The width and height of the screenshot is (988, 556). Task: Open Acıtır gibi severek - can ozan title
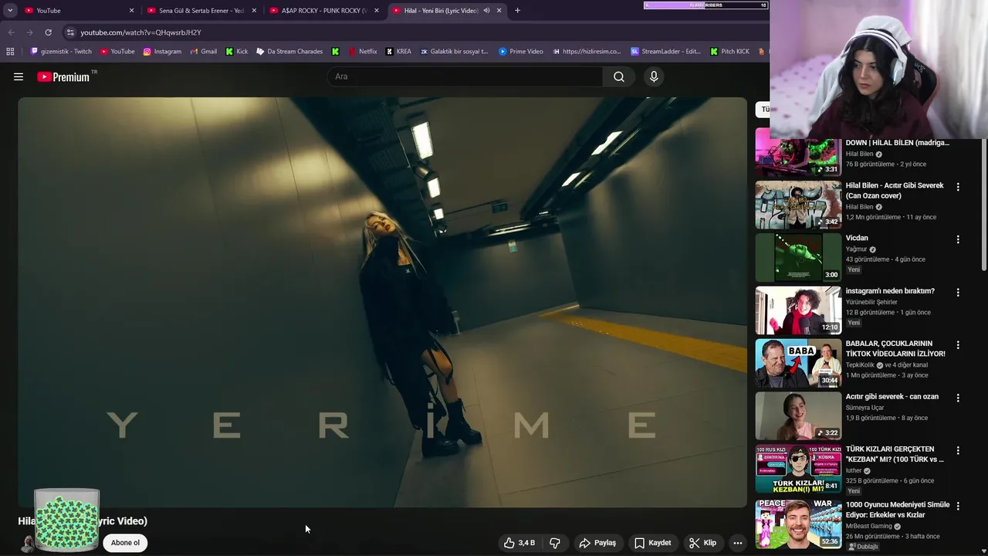(892, 397)
